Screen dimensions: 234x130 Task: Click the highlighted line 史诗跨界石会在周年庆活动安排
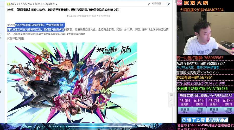click(x=35, y=25)
